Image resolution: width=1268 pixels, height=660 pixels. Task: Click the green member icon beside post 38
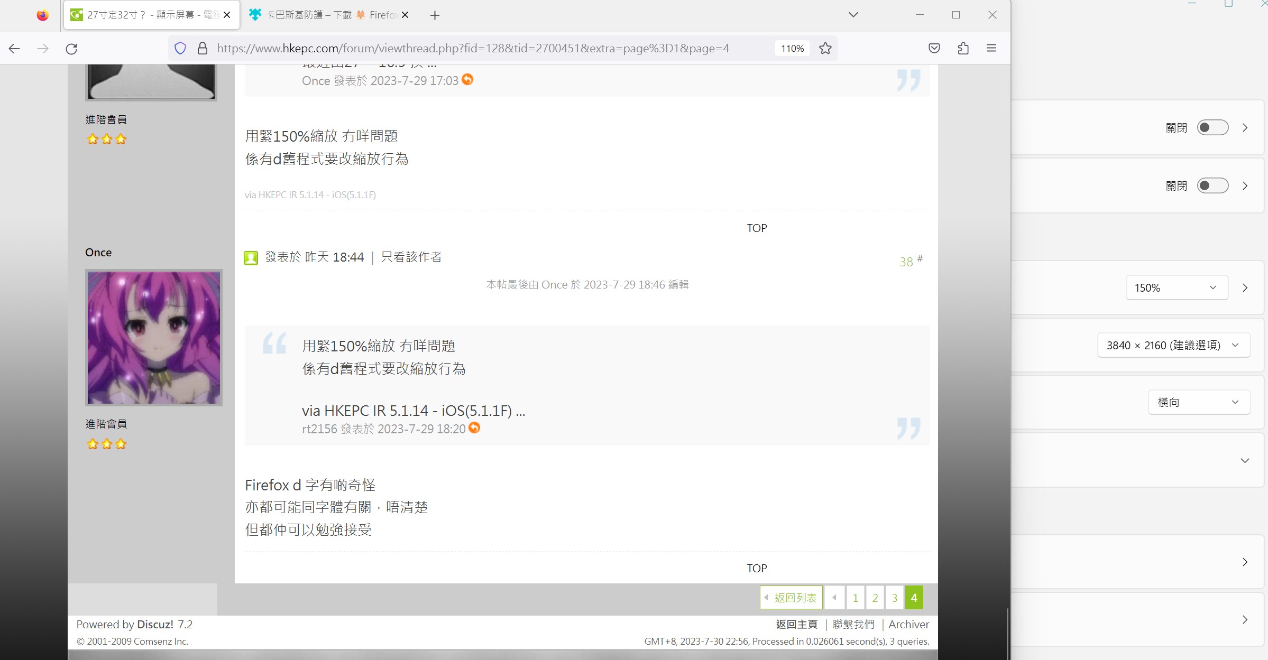point(251,257)
